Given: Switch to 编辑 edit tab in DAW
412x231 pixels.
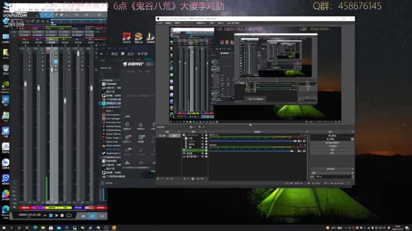Looking at the screenshot, I should click(83, 216).
